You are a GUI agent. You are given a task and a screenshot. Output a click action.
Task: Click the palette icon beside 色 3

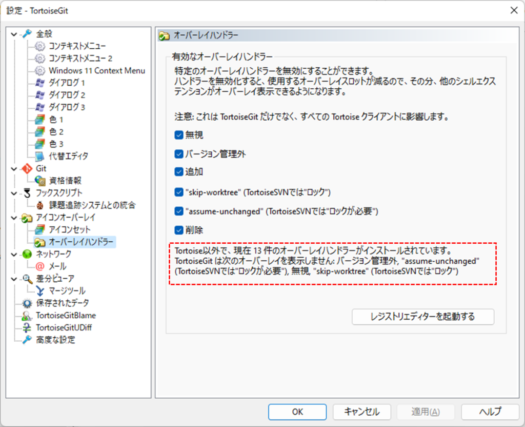(x=40, y=144)
